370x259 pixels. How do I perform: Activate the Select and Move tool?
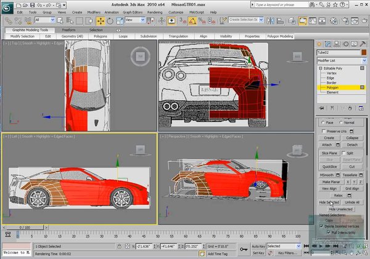[101, 21]
